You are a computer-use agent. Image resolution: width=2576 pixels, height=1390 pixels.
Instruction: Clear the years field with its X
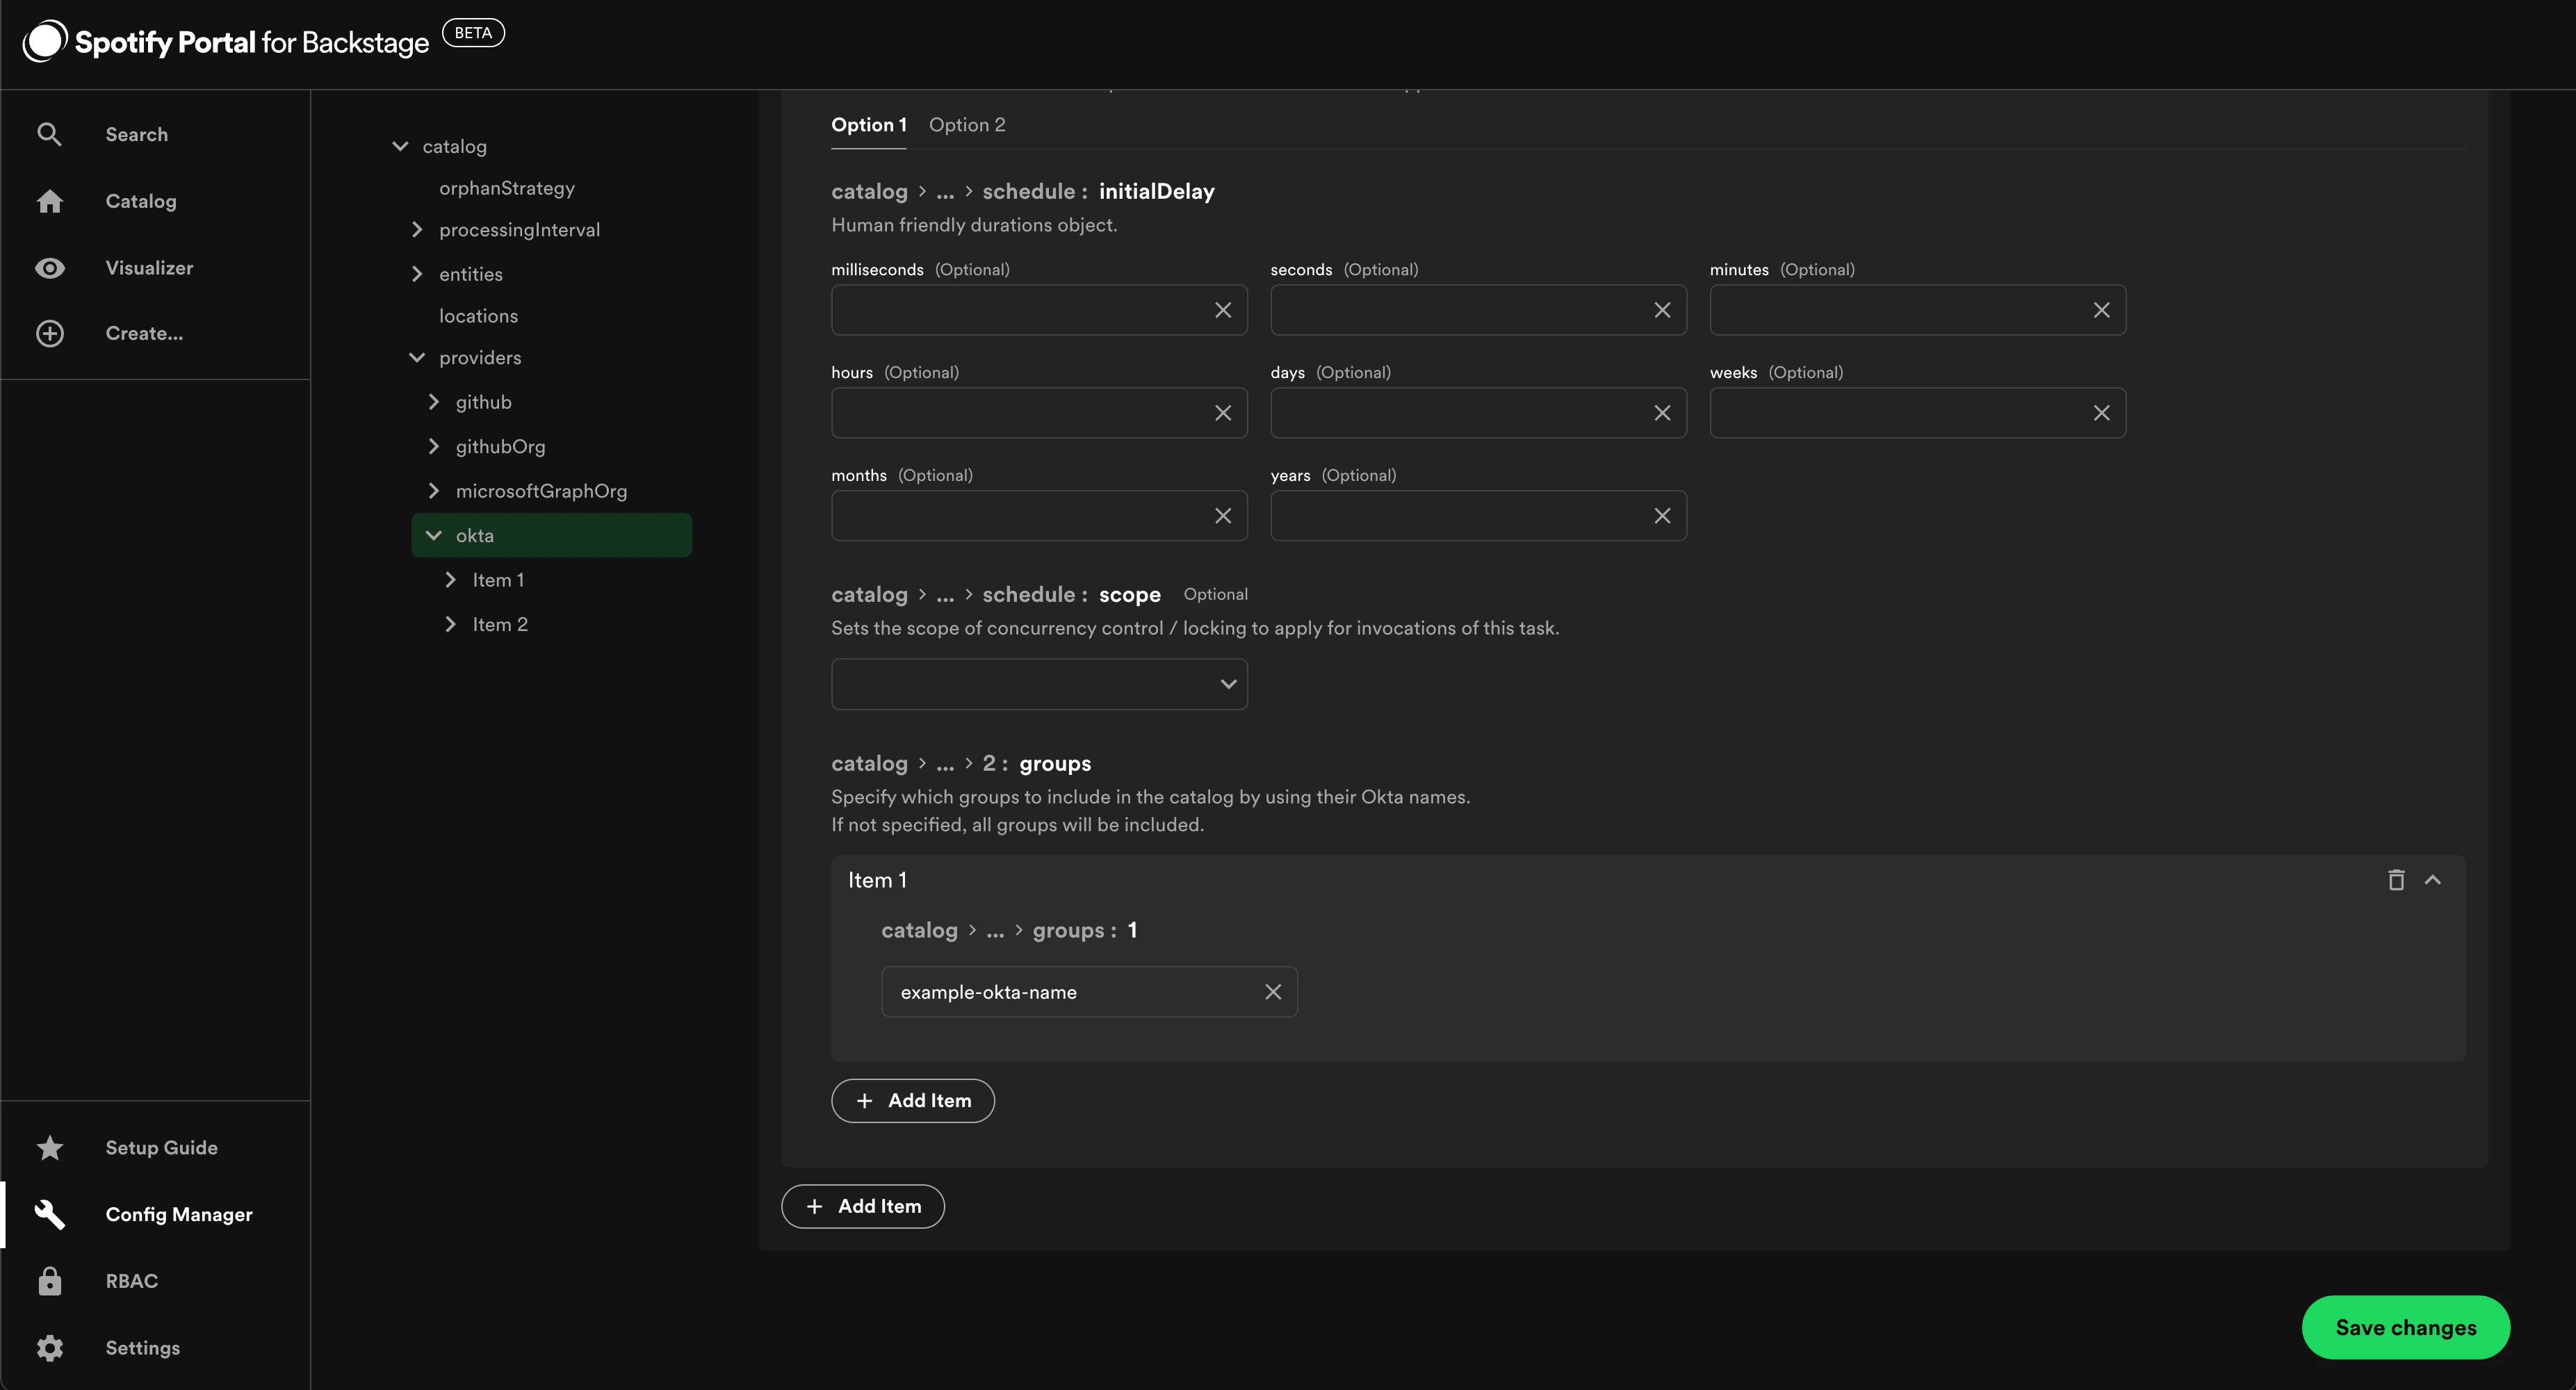[1661, 516]
